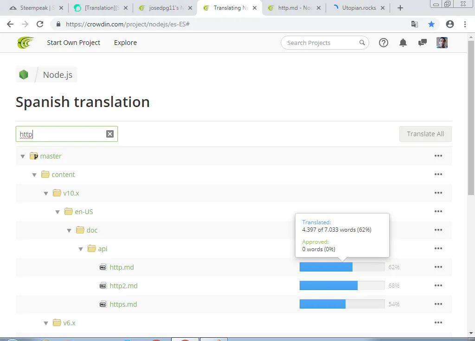The height and width of the screenshot is (341, 475).
Task: Open more options for v10.x row
Action: point(438,193)
